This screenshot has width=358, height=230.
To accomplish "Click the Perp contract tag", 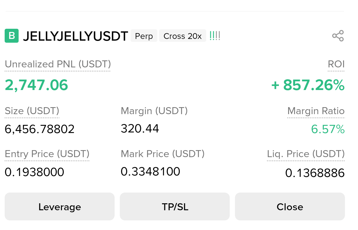I will (x=144, y=36).
